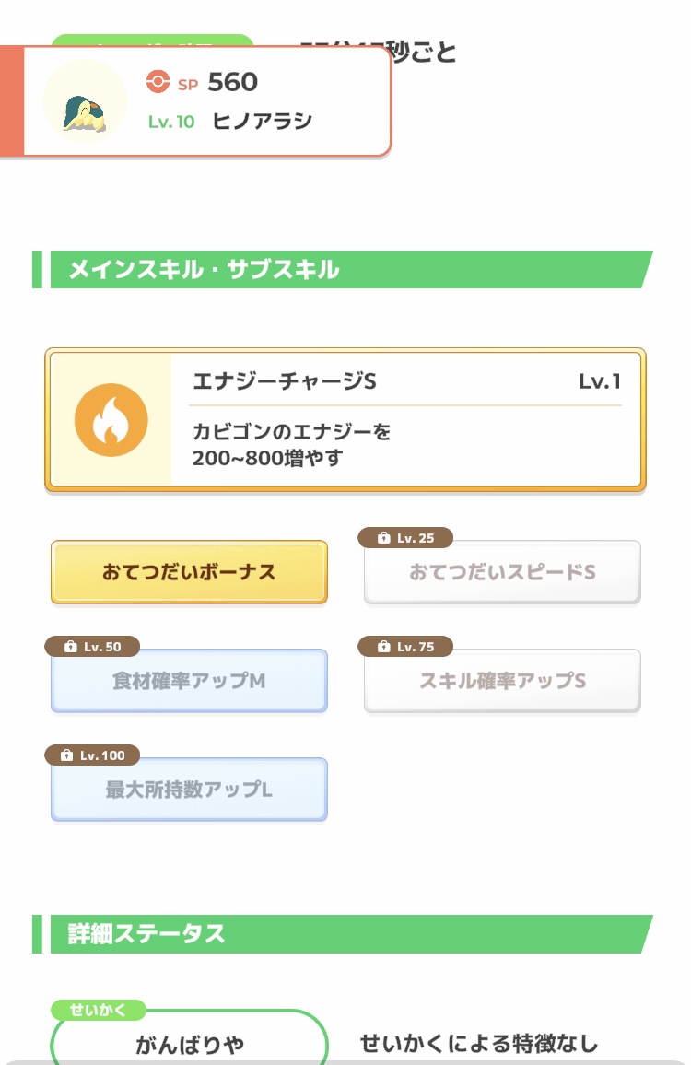Screen dimensions: 691x1065
Task: Tap the がんばりや nature box
Action: (x=190, y=1044)
